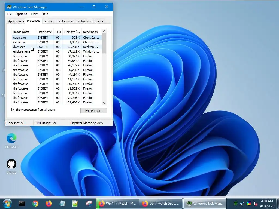
Task: Sort by the Memory column header
Action: click(72, 32)
